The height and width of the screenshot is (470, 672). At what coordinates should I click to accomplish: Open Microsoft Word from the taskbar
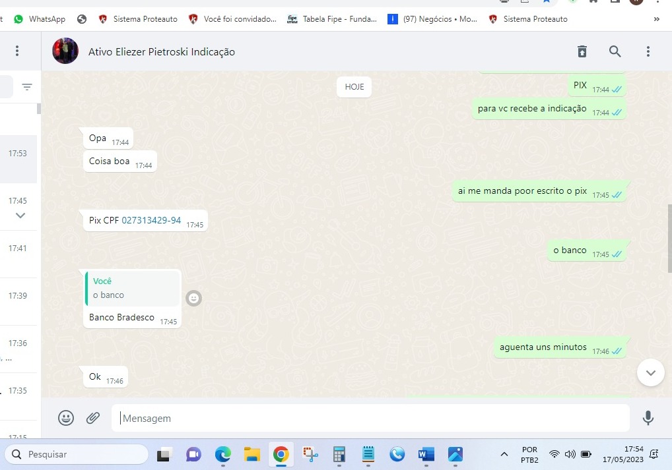click(x=426, y=454)
